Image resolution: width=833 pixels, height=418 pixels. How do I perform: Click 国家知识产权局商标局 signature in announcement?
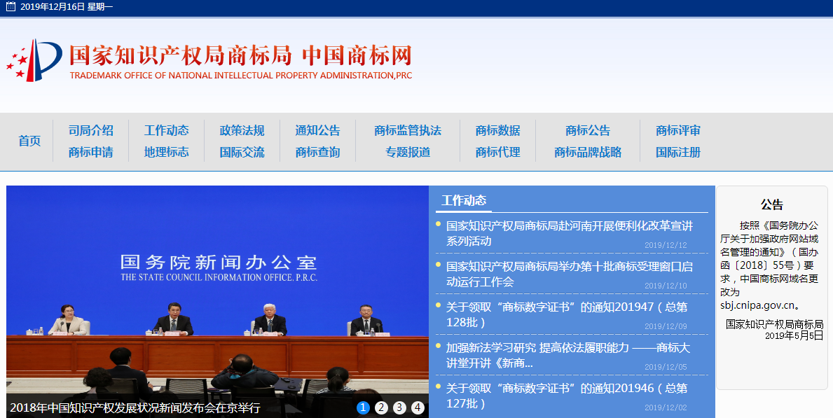point(775,324)
